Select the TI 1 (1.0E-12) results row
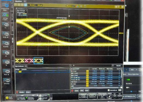The height and width of the screenshot is (102, 143). [96, 78]
